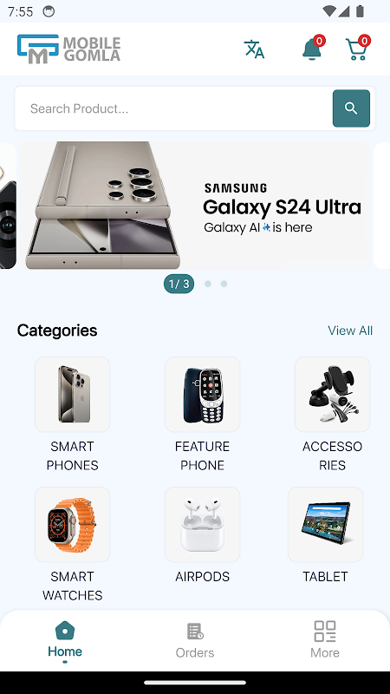Tap the teal search magnifier button
This screenshot has height=694, width=390.
[x=351, y=108]
